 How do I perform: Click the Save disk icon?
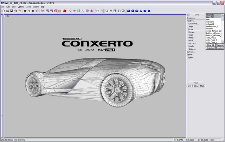coord(11,11)
